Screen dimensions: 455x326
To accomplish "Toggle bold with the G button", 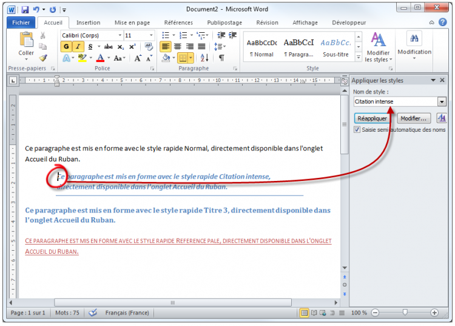I will [x=66, y=47].
